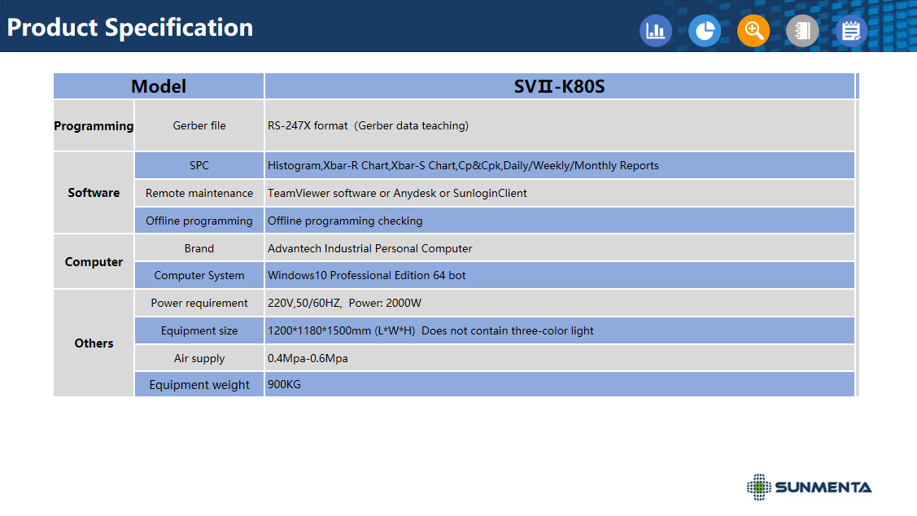The width and height of the screenshot is (917, 516).
Task: Click the "Gerber file" cell
Action: point(199,126)
